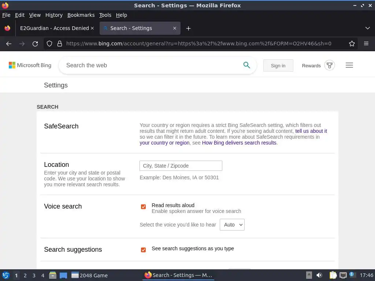Open the File menu
Image resolution: width=375 pixels, height=281 pixels.
(6, 15)
